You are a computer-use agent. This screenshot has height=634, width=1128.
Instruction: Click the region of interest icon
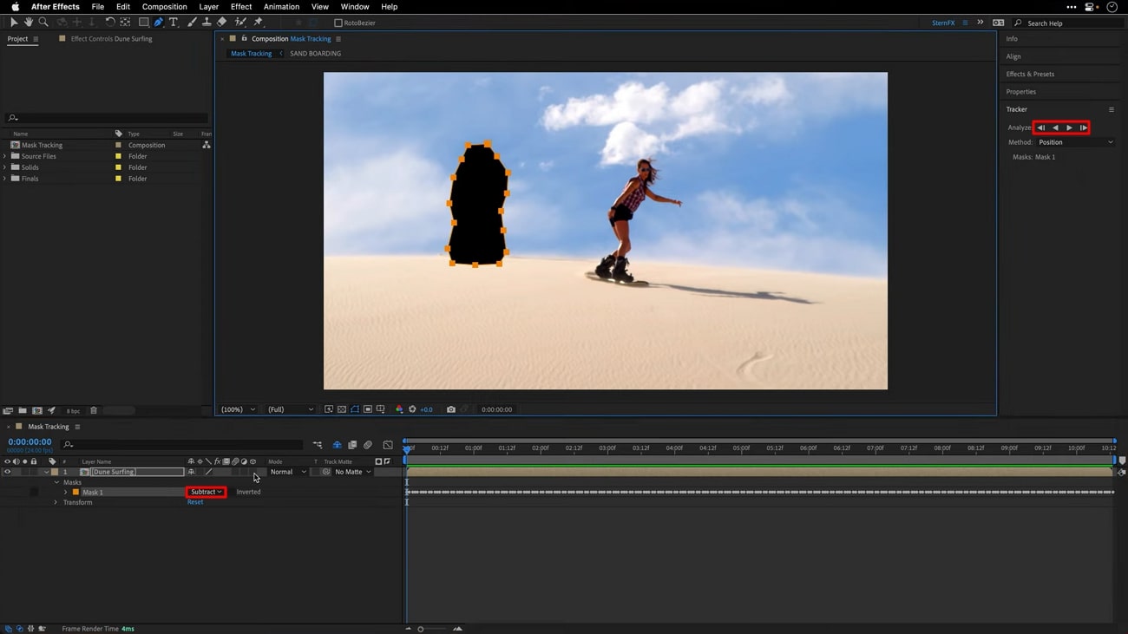point(368,409)
